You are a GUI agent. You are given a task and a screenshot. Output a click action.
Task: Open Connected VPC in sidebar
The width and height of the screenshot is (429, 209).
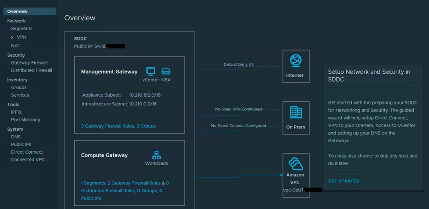click(28, 160)
